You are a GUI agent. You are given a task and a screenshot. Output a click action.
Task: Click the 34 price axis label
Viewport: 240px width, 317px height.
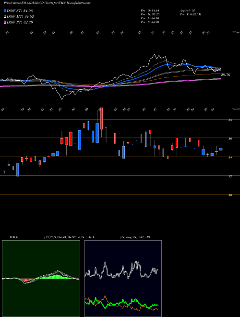click(230, 158)
